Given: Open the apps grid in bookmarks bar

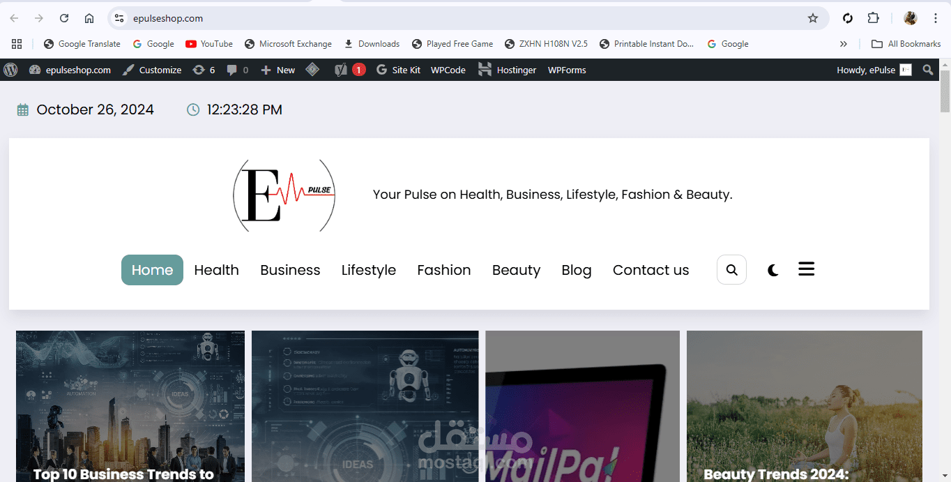Looking at the screenshot, I should point(17,44).
